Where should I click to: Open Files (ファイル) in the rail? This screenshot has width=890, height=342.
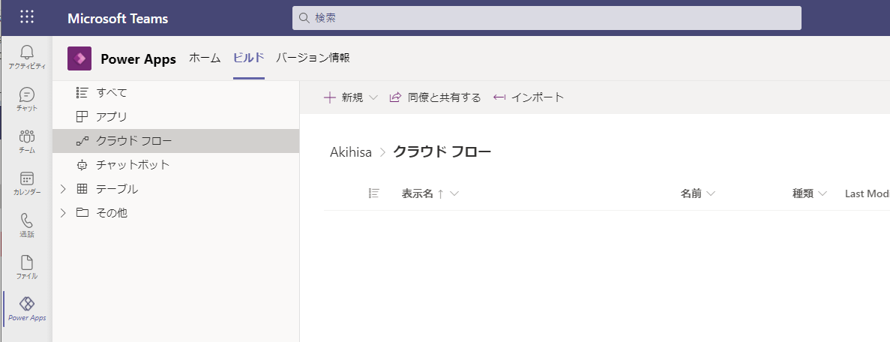27,267
